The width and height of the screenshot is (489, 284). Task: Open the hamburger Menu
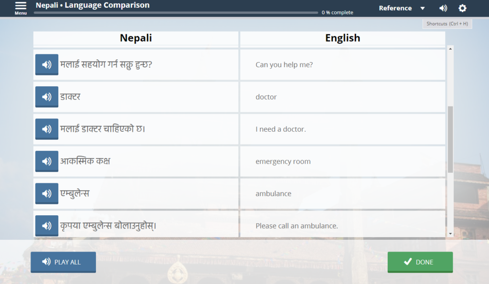point(21,8)
